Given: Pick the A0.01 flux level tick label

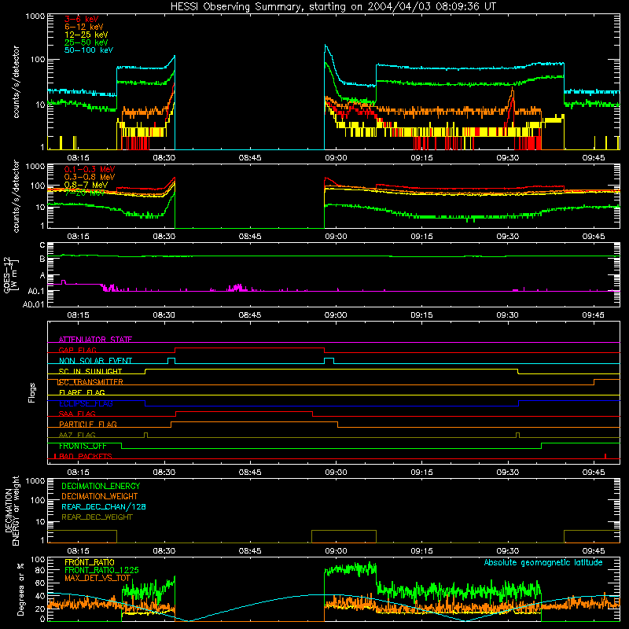Looking at the screenshot, I should click(x=34, y=304).
